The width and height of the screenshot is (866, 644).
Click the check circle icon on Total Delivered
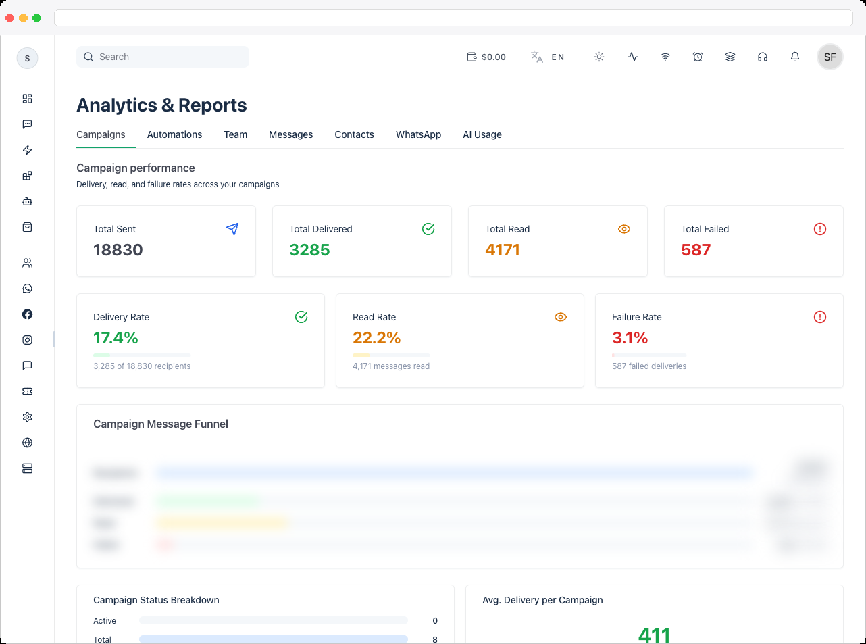428,229
